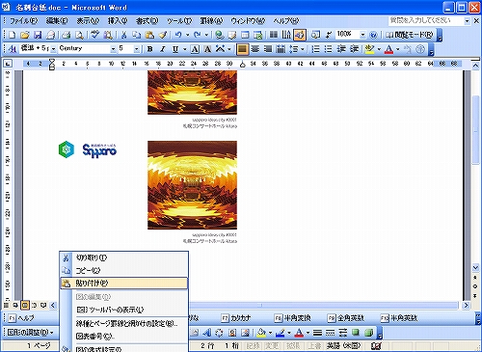Paste from clipboard using the toolbar paste icon
Viewport: 482px width, 352px height.
(149, 35)
